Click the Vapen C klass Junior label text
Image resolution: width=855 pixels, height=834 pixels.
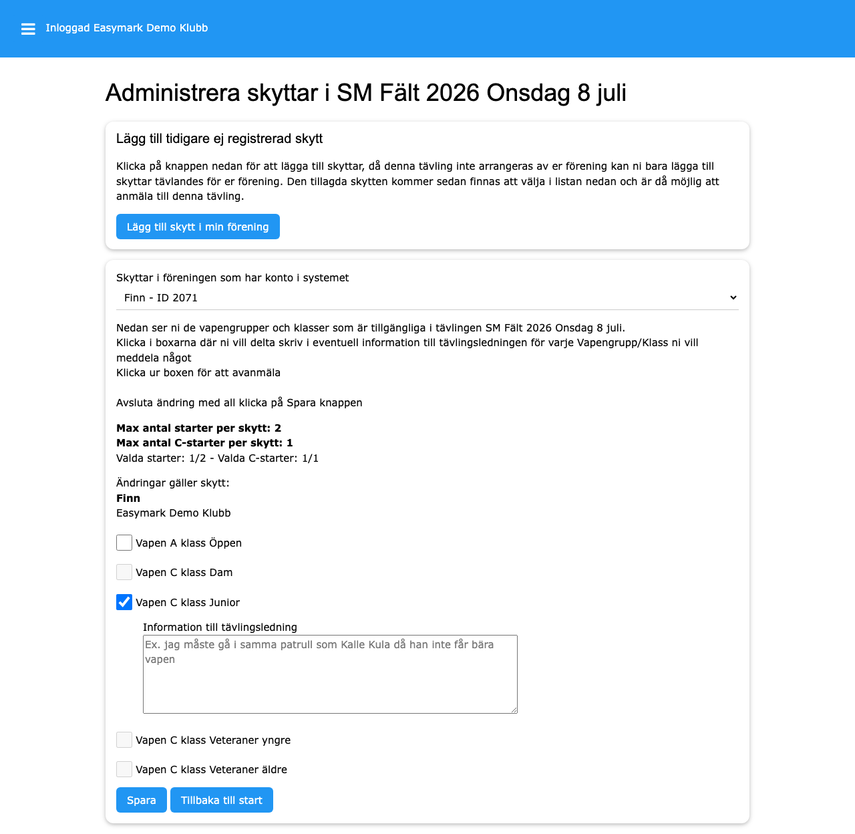coord(187,603)
